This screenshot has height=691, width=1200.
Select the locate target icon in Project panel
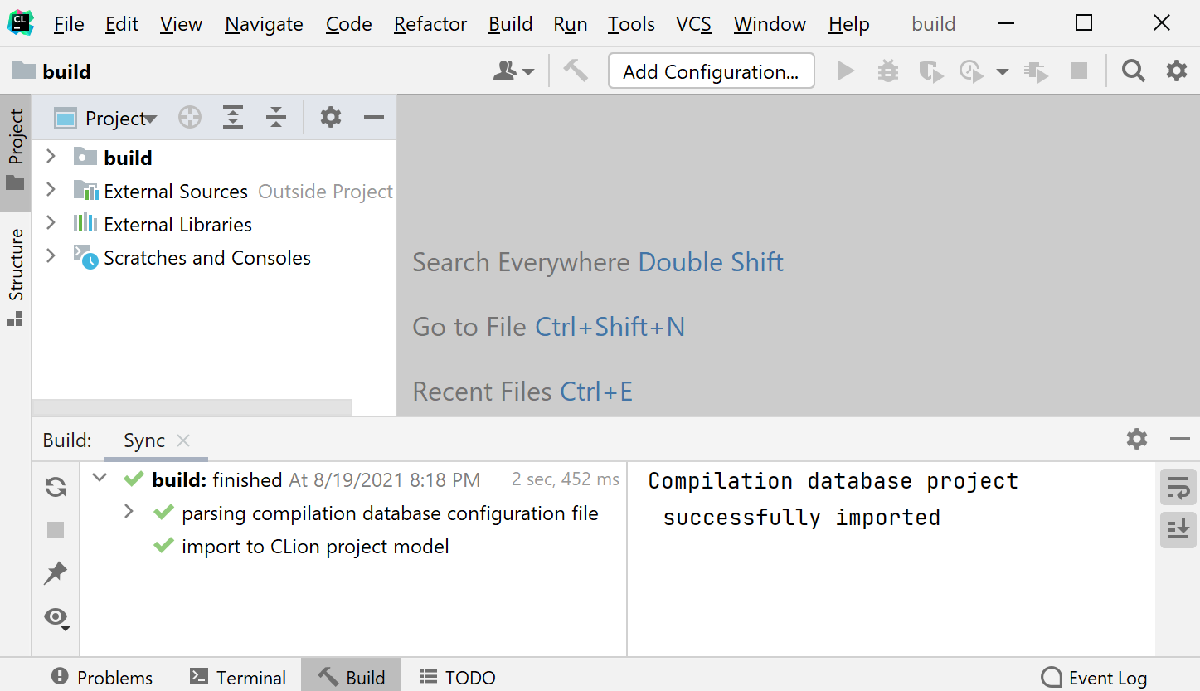click(x=190, y=118)
